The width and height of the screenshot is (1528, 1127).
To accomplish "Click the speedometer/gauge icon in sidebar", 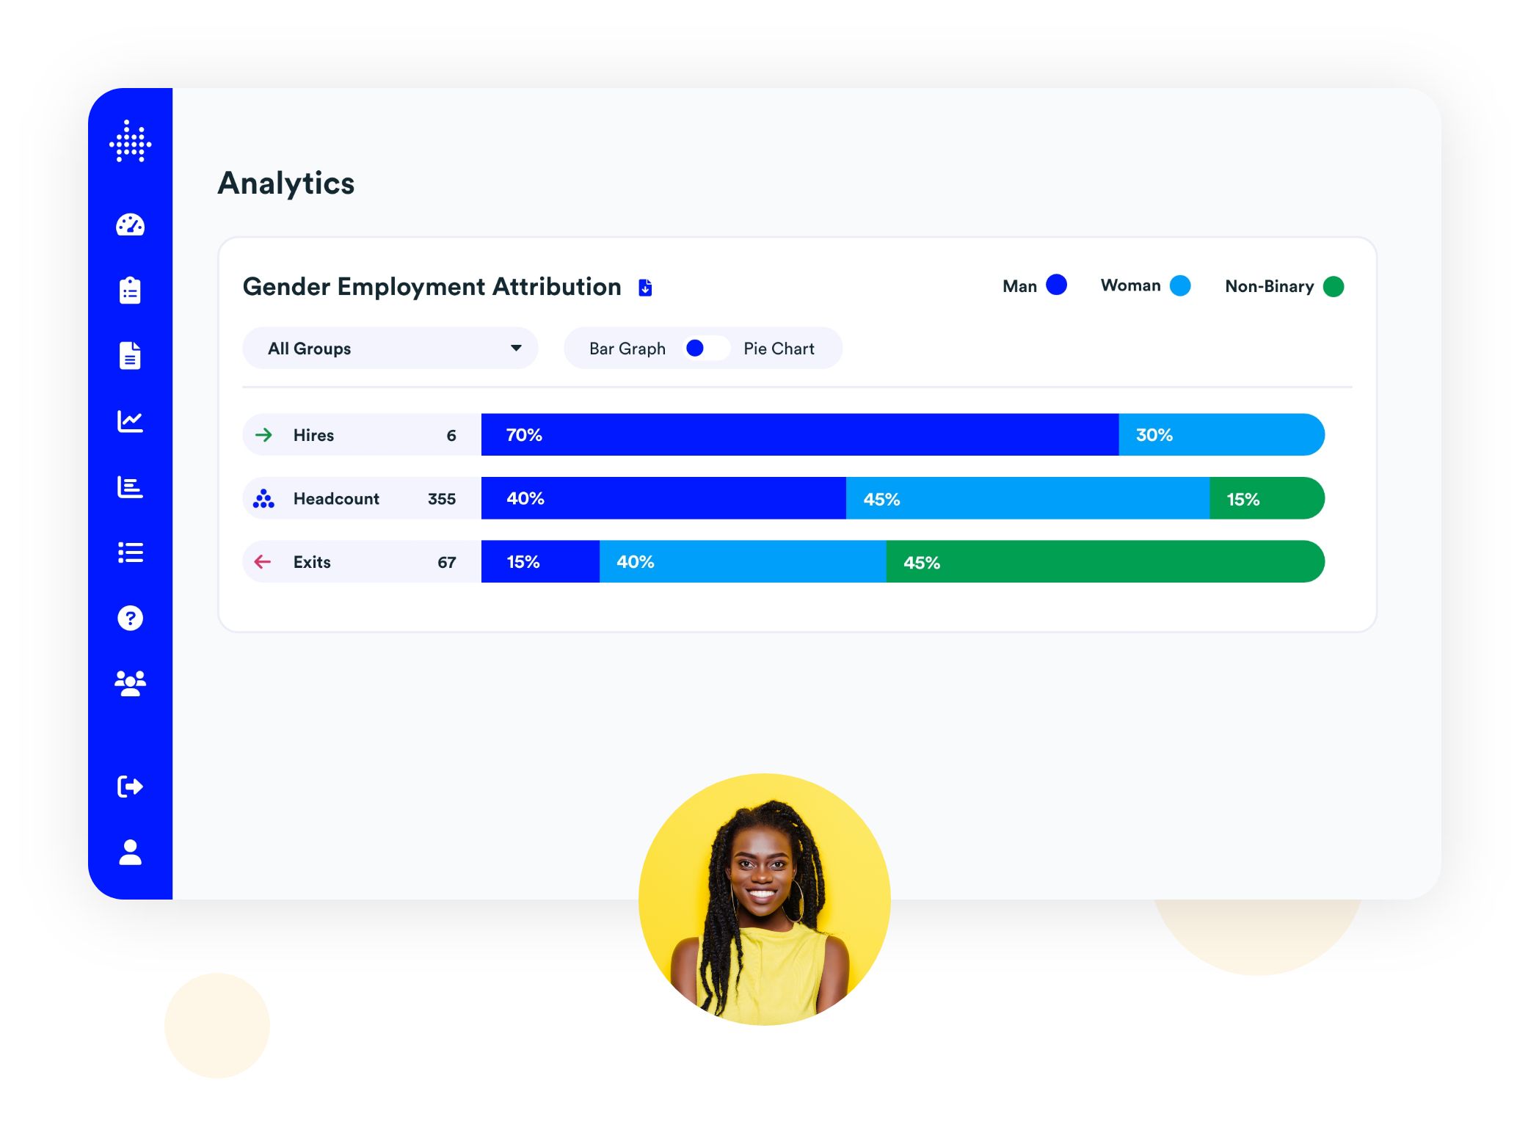I will point(131,225).
